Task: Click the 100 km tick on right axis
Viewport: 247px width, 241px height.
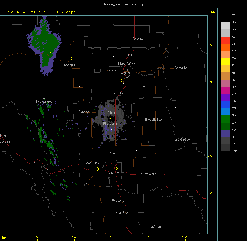Action: [210, 45]
